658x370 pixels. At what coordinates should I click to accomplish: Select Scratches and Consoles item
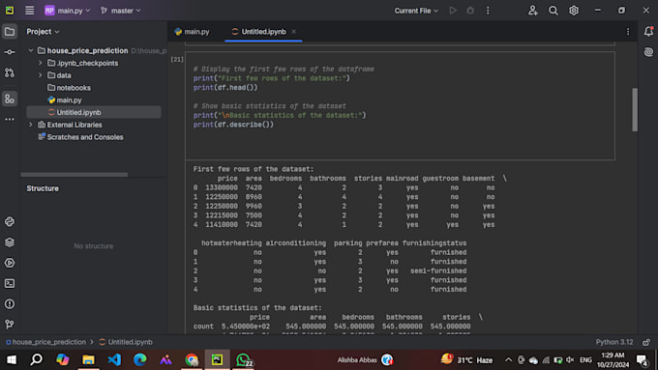coord(80,137)
